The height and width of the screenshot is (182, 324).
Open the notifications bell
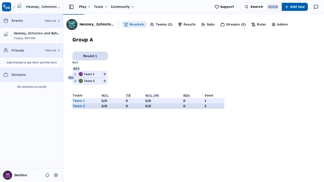(47, 175)
